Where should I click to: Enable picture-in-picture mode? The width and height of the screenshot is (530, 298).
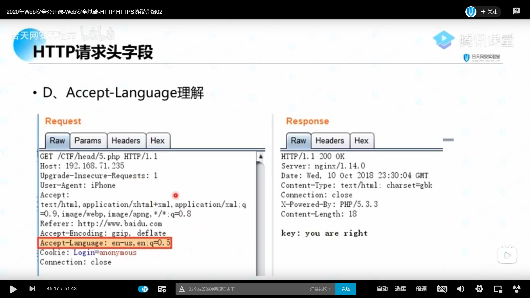coord(498,289)
